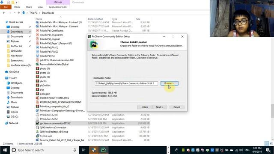Click the PersonalVehicleSalesGlobal Excel icon
Viewport: 274px width, 154px height.
coord(37,64)
